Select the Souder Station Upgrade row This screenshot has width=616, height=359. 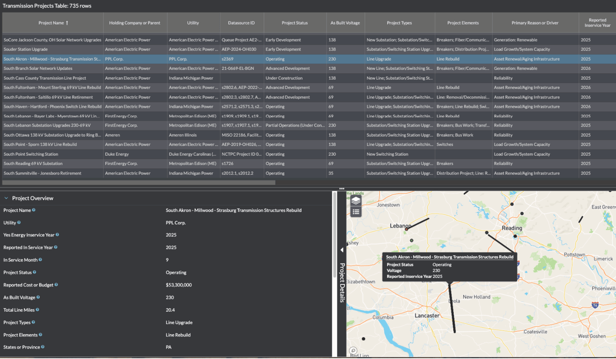308,49
